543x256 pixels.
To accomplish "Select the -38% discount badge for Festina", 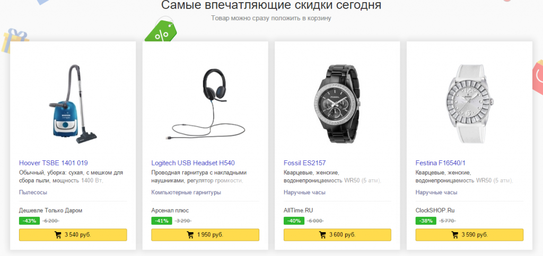I will pos(426,221).
